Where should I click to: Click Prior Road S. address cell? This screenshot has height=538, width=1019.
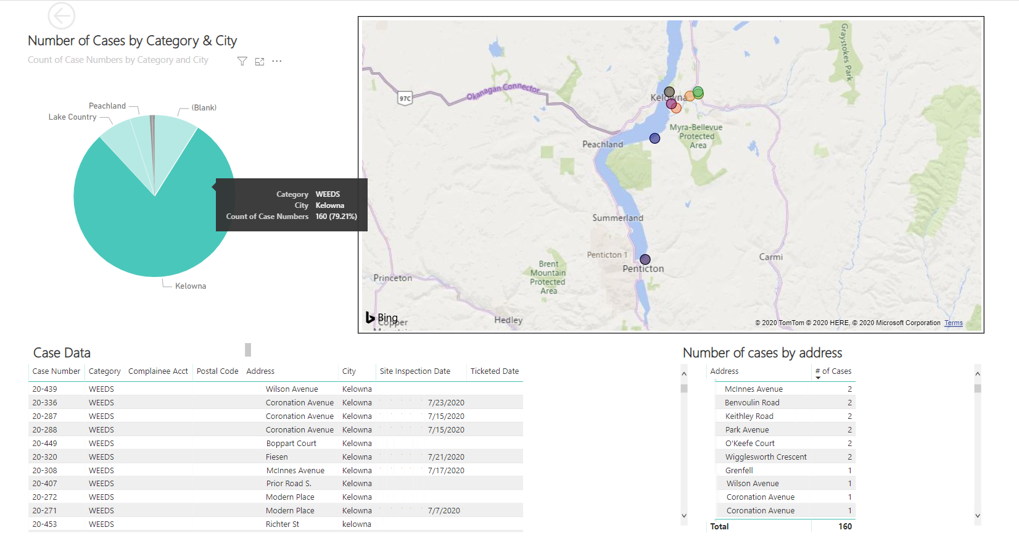pyautogui.click(x=289, y=484)
